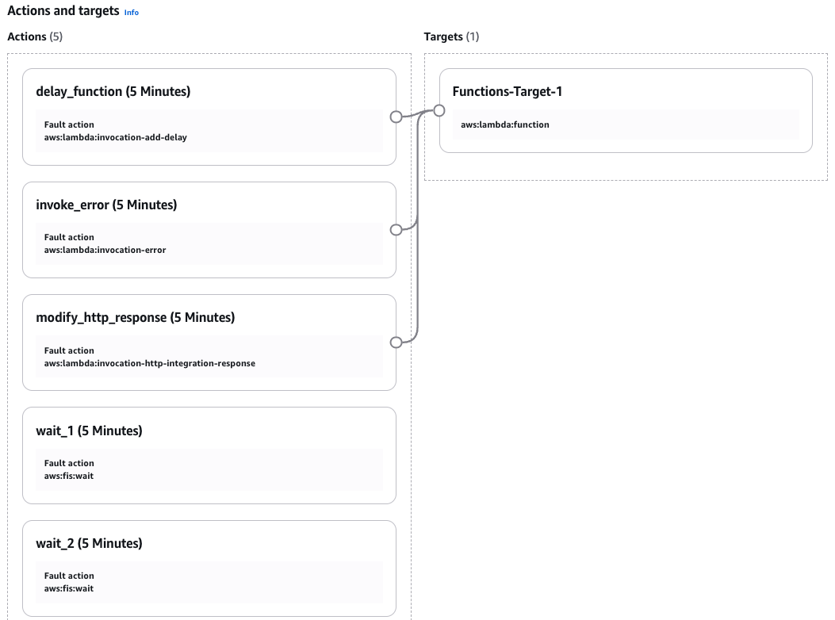This screenshot has height=620, width=835.
Task: Click the Functions-Target-1 target title
Action: coord(507,92)
